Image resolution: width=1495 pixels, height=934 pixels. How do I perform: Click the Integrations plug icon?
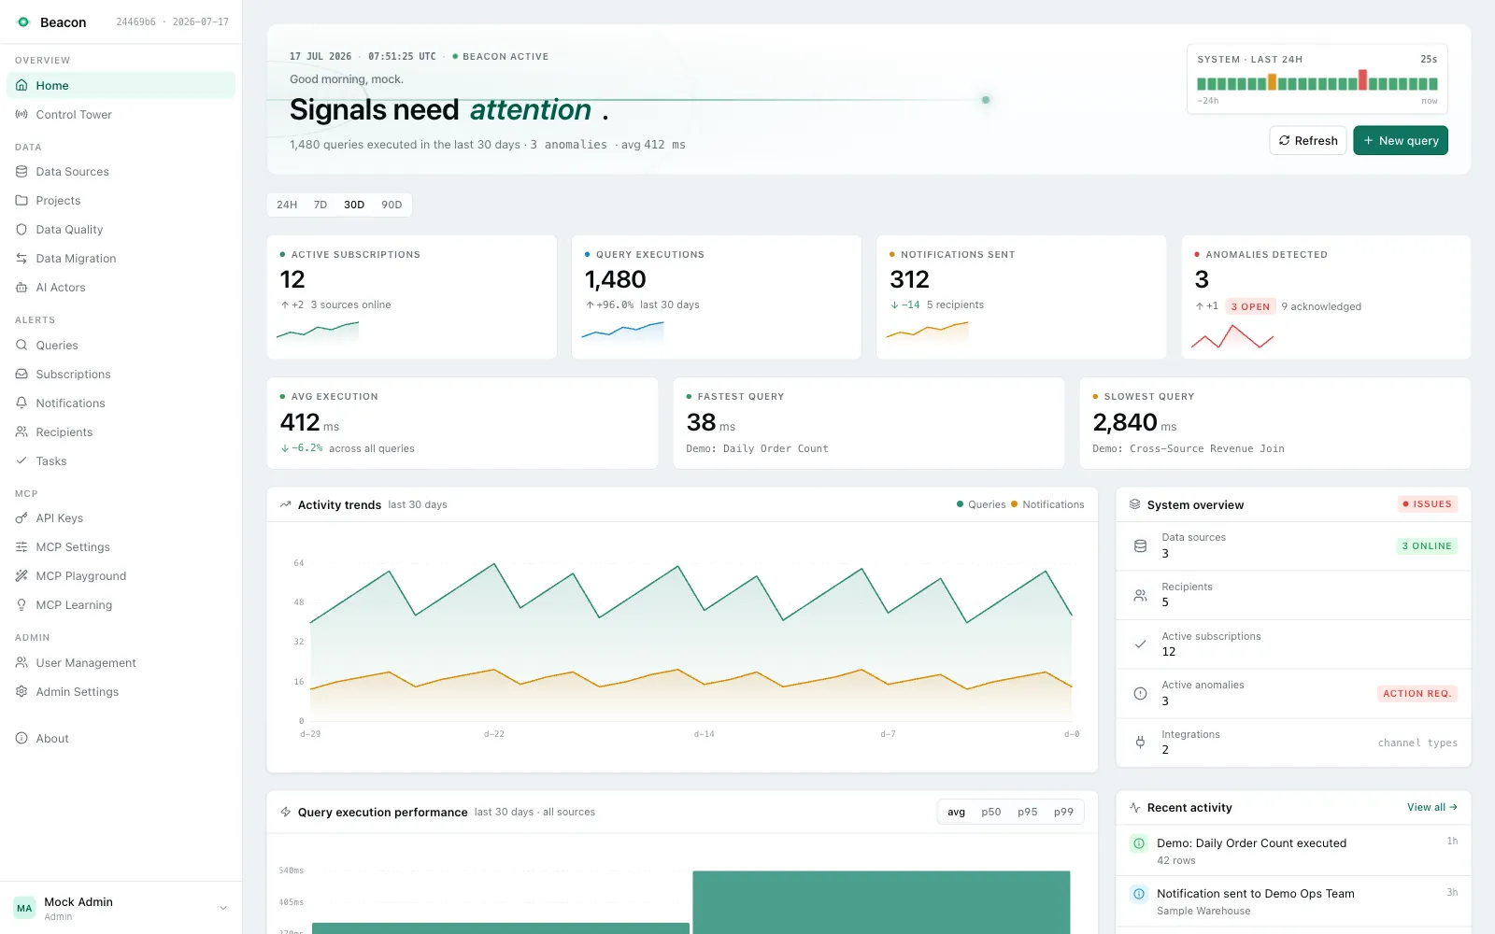[1140, 743]
